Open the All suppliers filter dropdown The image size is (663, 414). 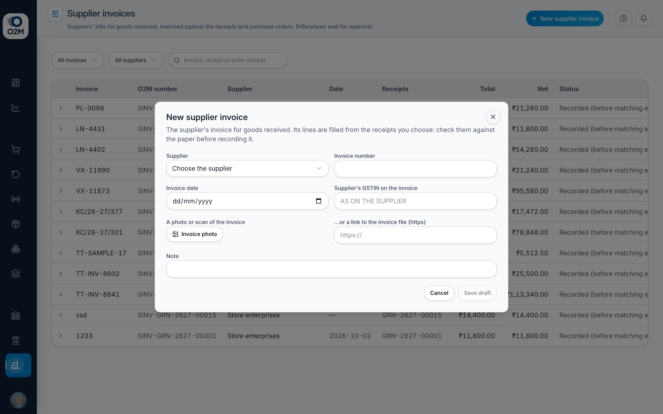(136, 60)
